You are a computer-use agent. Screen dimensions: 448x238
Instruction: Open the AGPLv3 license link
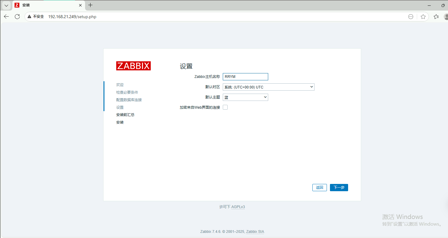point(238,207)
